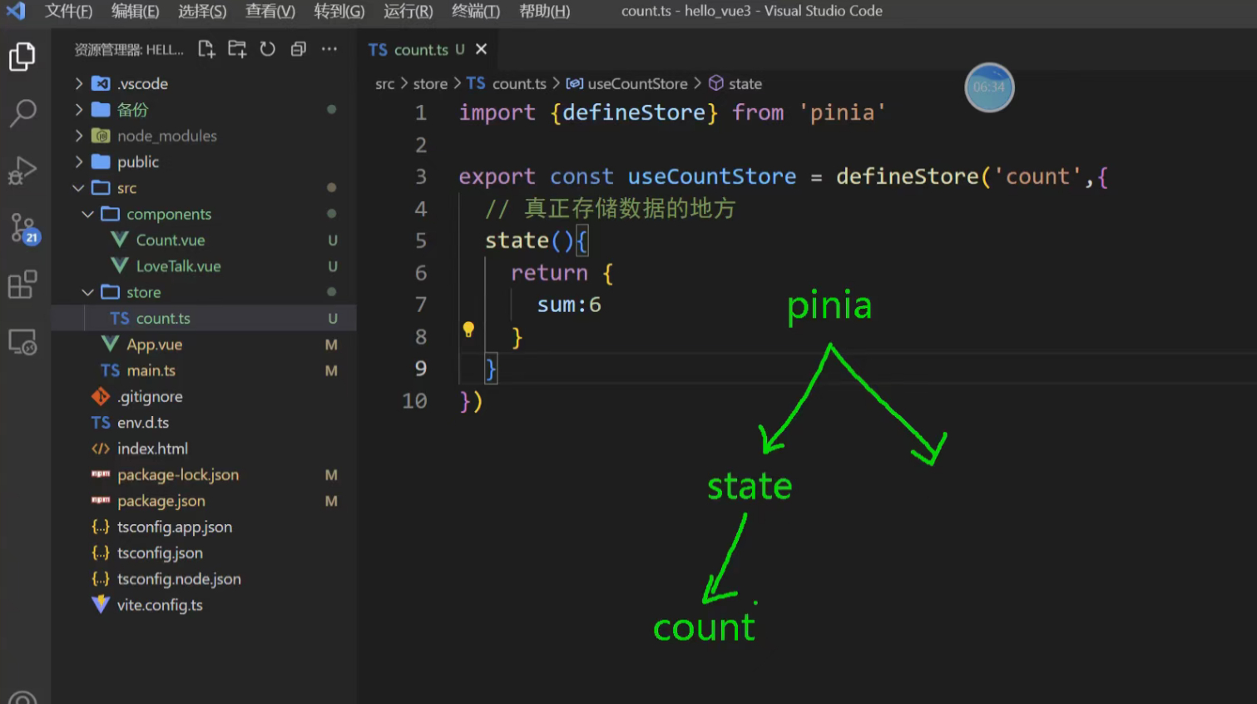Click 'defineStore' in the import on line 1

click(634, 112)
